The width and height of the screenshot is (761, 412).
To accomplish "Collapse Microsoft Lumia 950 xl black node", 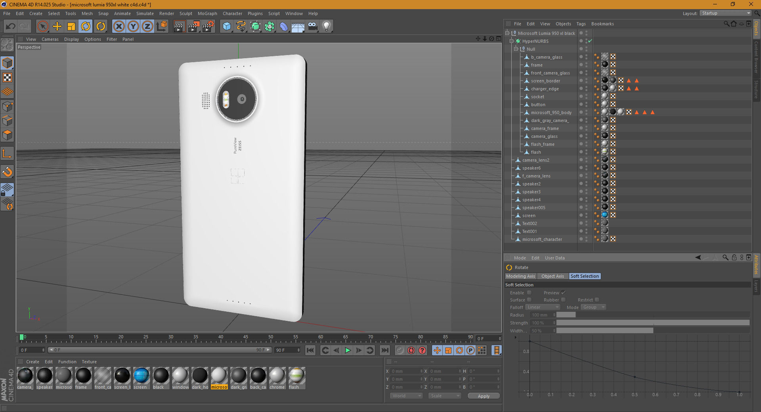I will (507, 33).
